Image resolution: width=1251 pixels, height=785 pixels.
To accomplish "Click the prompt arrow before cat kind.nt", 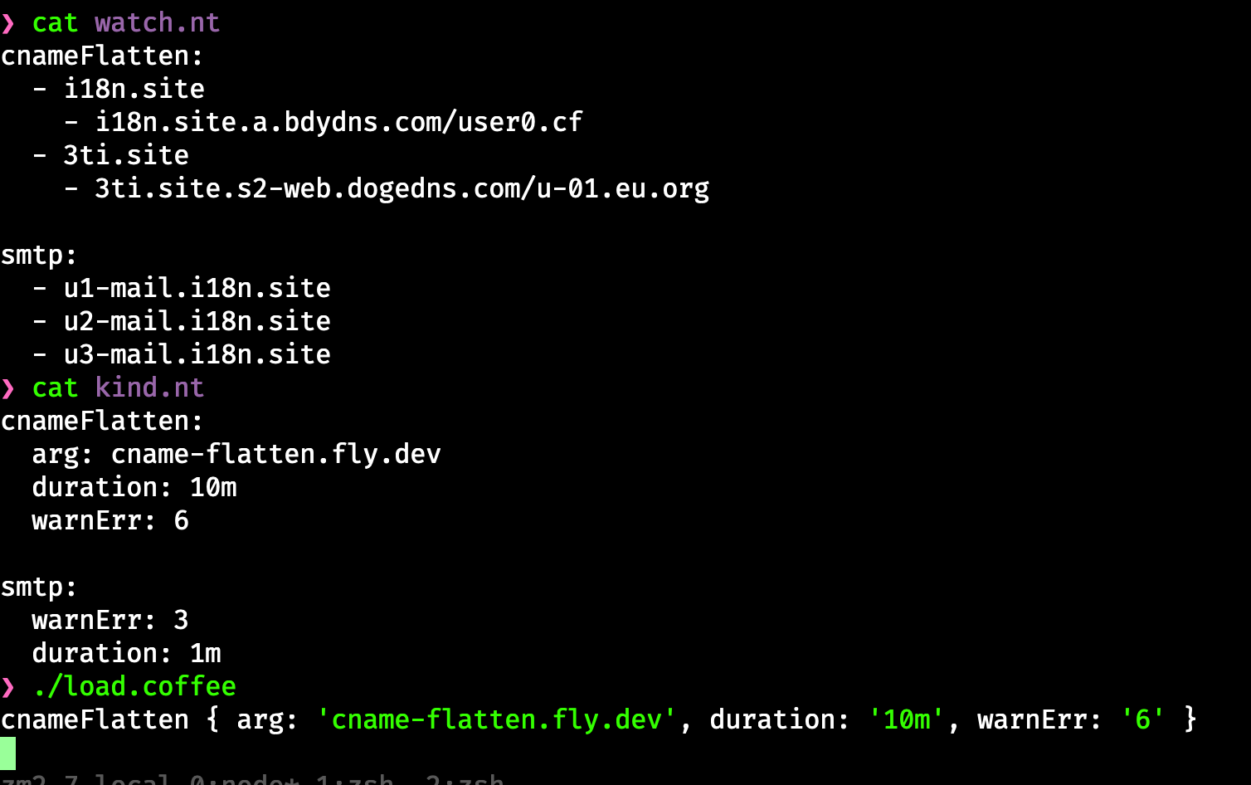I will point(8,388).
